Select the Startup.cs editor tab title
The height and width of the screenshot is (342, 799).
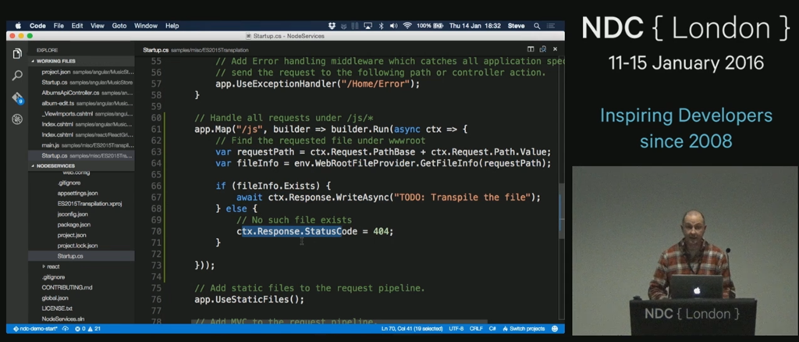pos(155,50)
